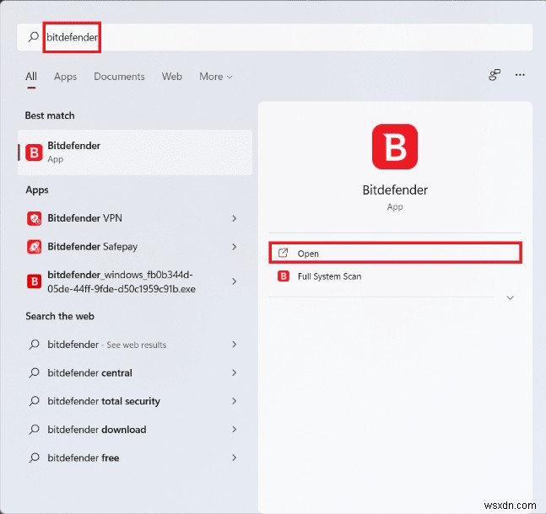Click the Bitdefender title in preview pane
The image size is (546, 514).
(395, 190)
